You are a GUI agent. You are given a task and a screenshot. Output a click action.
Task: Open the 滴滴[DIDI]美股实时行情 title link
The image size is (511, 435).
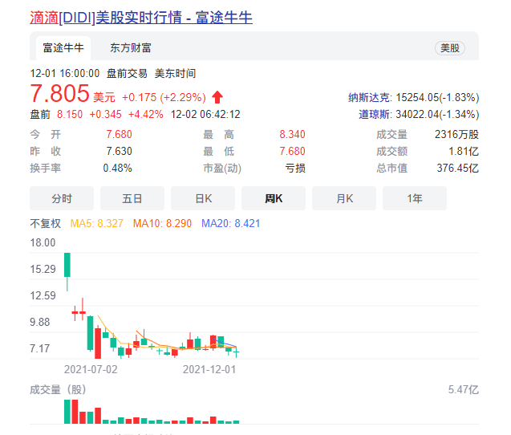141,18
